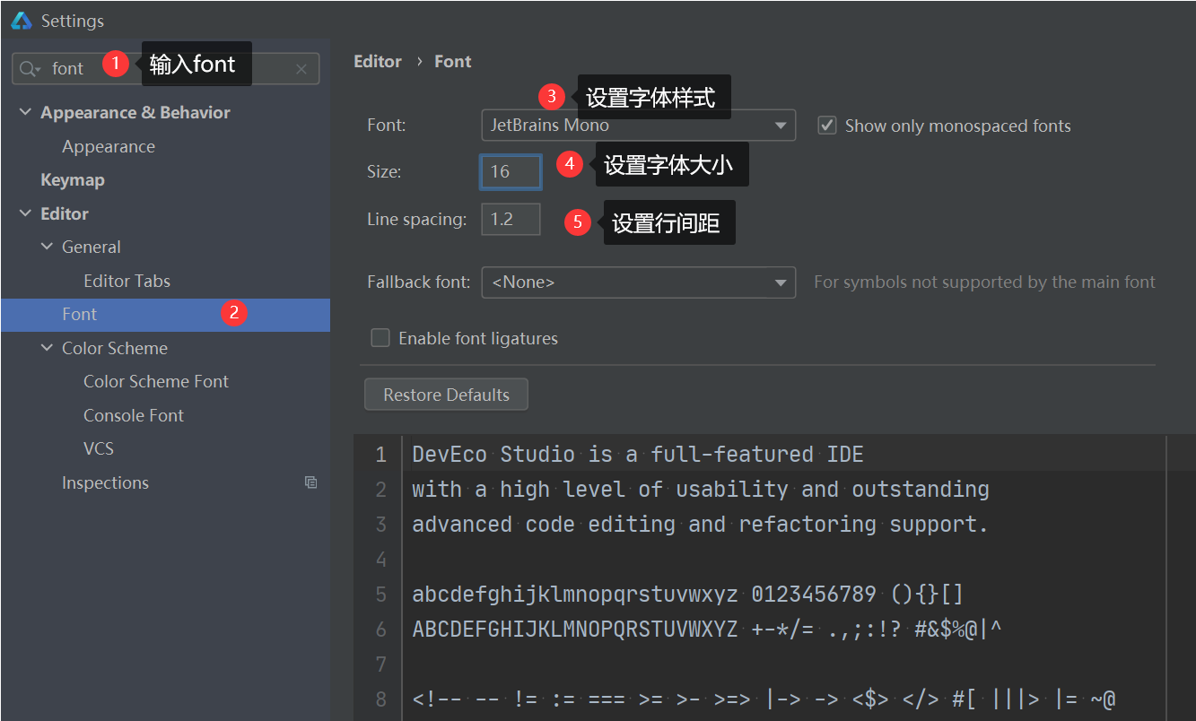
Task: Click uppercase ABCDEFGHIJ preview line
Action: click(707, 630)
